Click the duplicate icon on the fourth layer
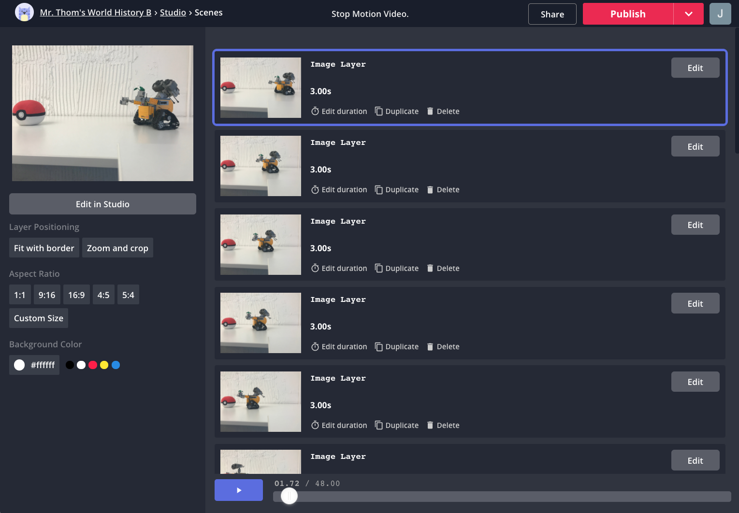The image size is (739, 513). (379, 347)
